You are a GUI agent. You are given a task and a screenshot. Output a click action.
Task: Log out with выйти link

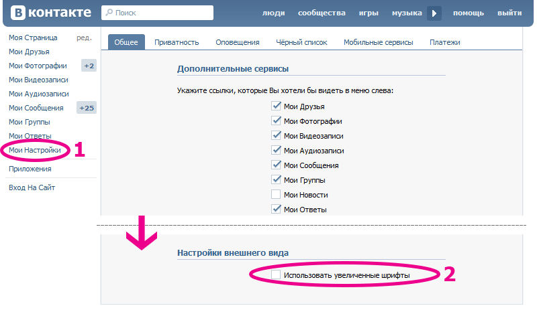point(509,13)
